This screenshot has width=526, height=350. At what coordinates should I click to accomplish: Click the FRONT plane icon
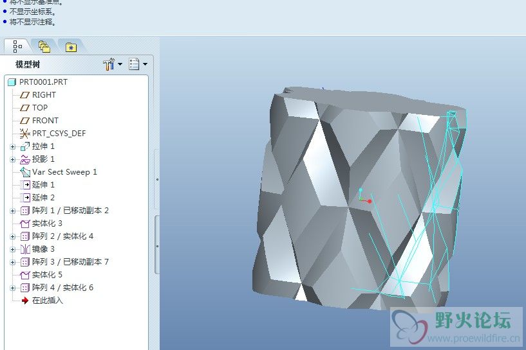click(24, 121)
